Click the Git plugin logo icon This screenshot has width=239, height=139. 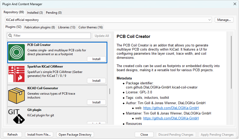click(17, 116)
